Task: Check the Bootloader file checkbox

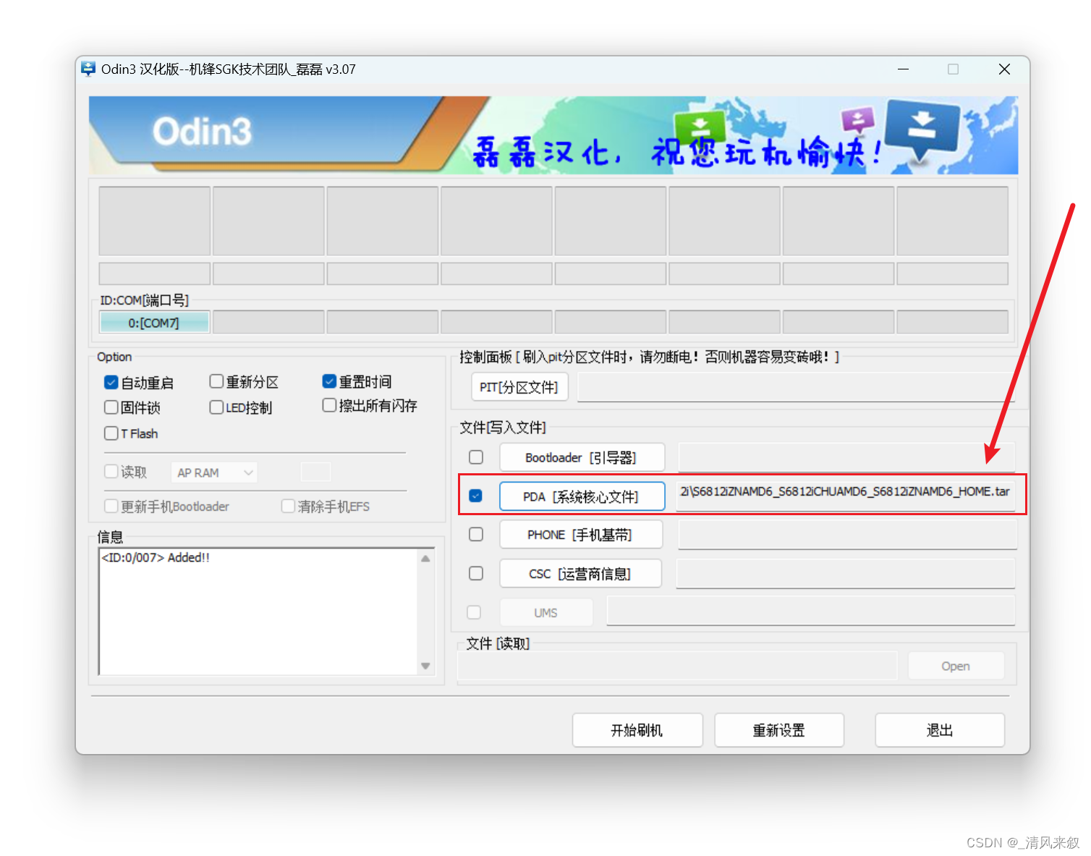Action: tap(476, 457)
